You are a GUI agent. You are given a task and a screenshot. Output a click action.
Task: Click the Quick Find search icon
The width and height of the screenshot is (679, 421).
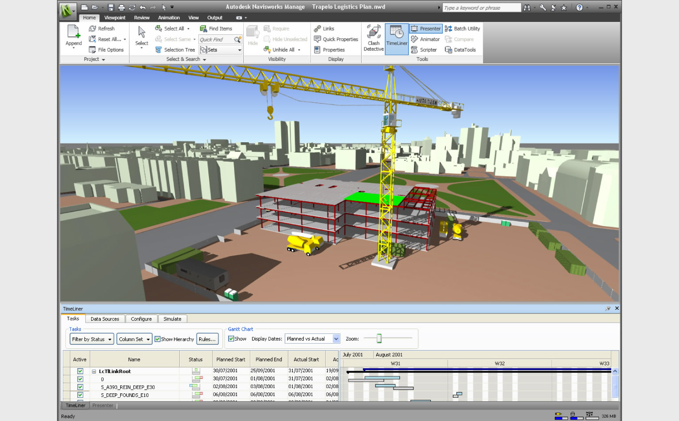pyautogui.click(x=237, y=39)
